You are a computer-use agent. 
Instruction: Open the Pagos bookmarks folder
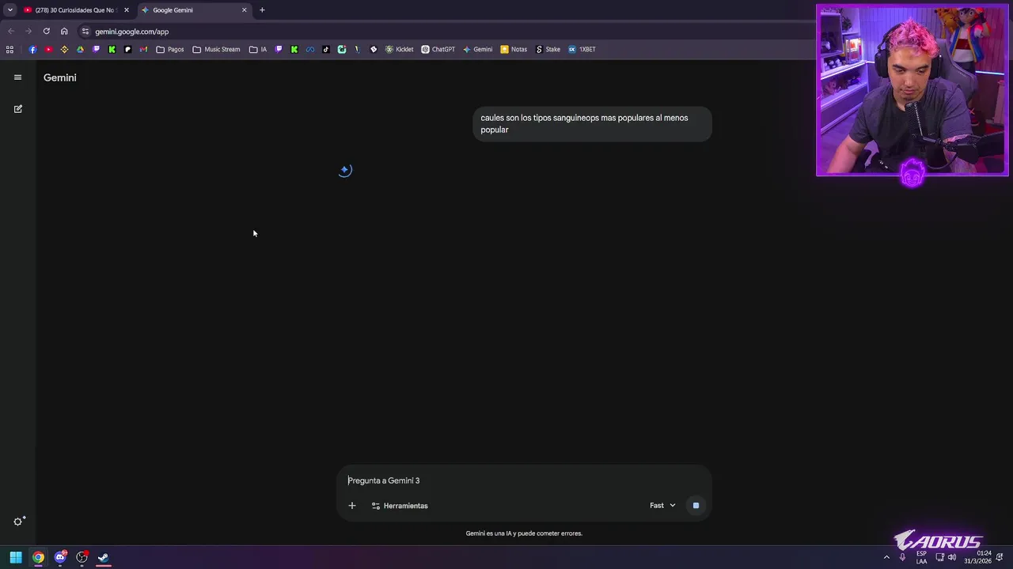[170, 49]
